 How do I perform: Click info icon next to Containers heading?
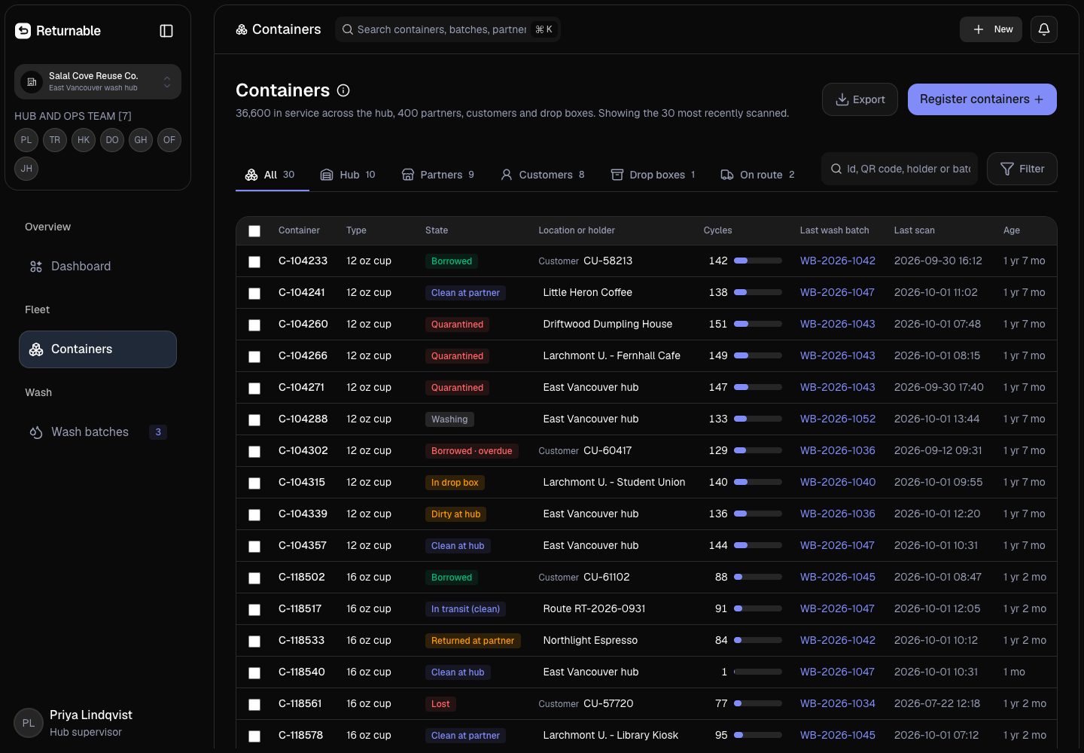[x=343, y=90]
